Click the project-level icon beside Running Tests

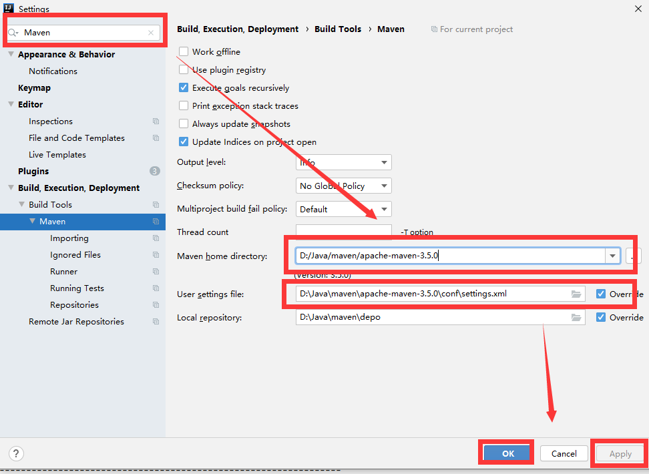[156, 288]
